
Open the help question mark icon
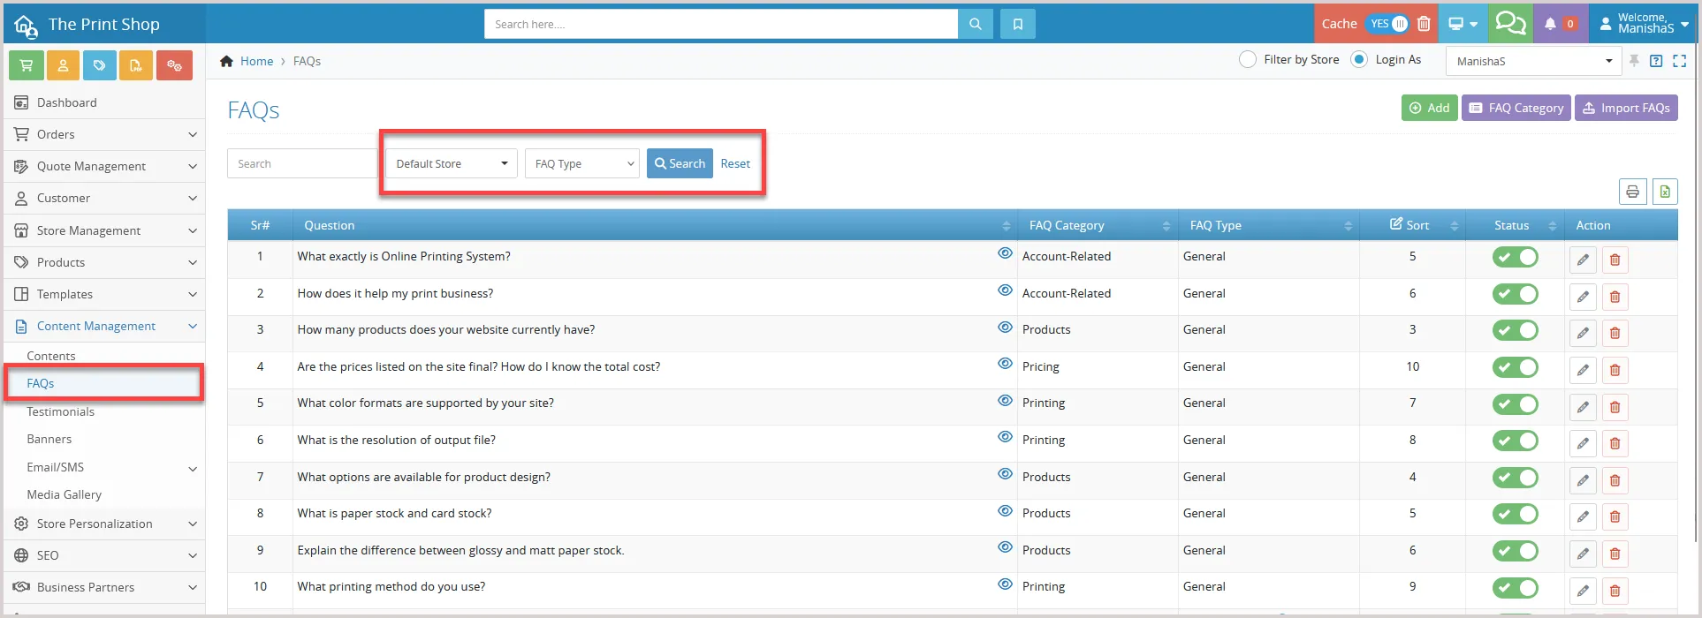pos(1656,61)
